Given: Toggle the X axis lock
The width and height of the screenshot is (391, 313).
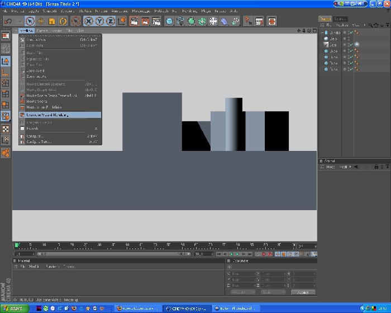Looking at the screenshot, I should point(88,21).
